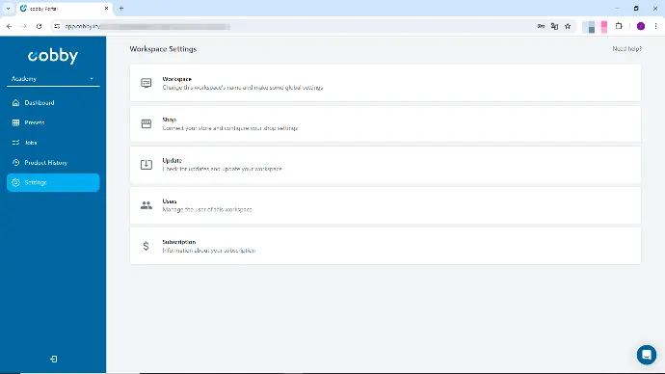665x374 pixels.
Task: Click the Dashboard home icon
Action: (x=15, y=102)
